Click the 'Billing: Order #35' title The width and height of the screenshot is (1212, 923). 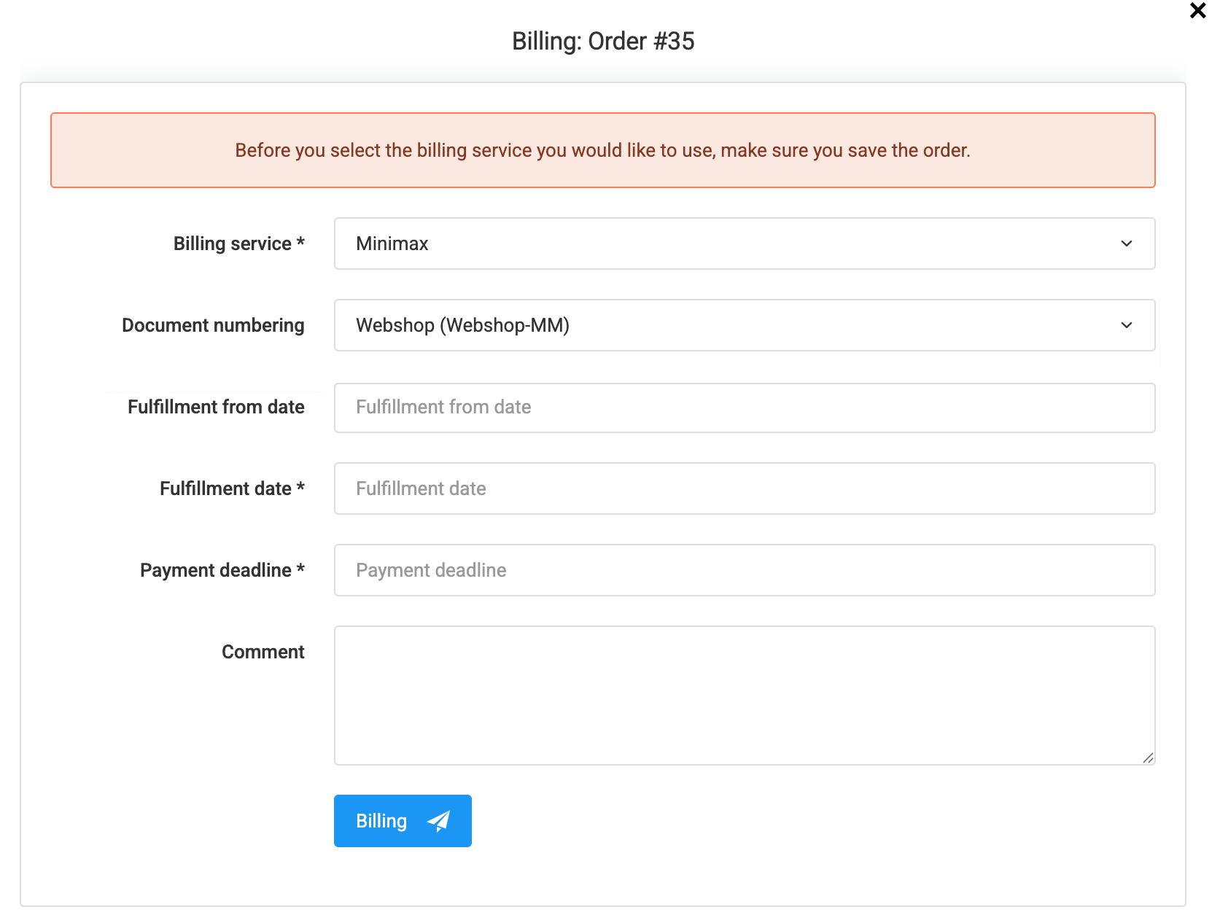[x=603, y=42]
